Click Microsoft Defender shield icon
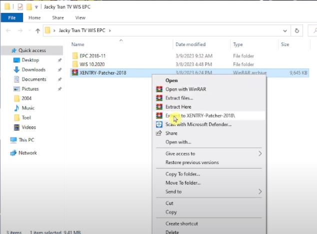 coord(159,124)
